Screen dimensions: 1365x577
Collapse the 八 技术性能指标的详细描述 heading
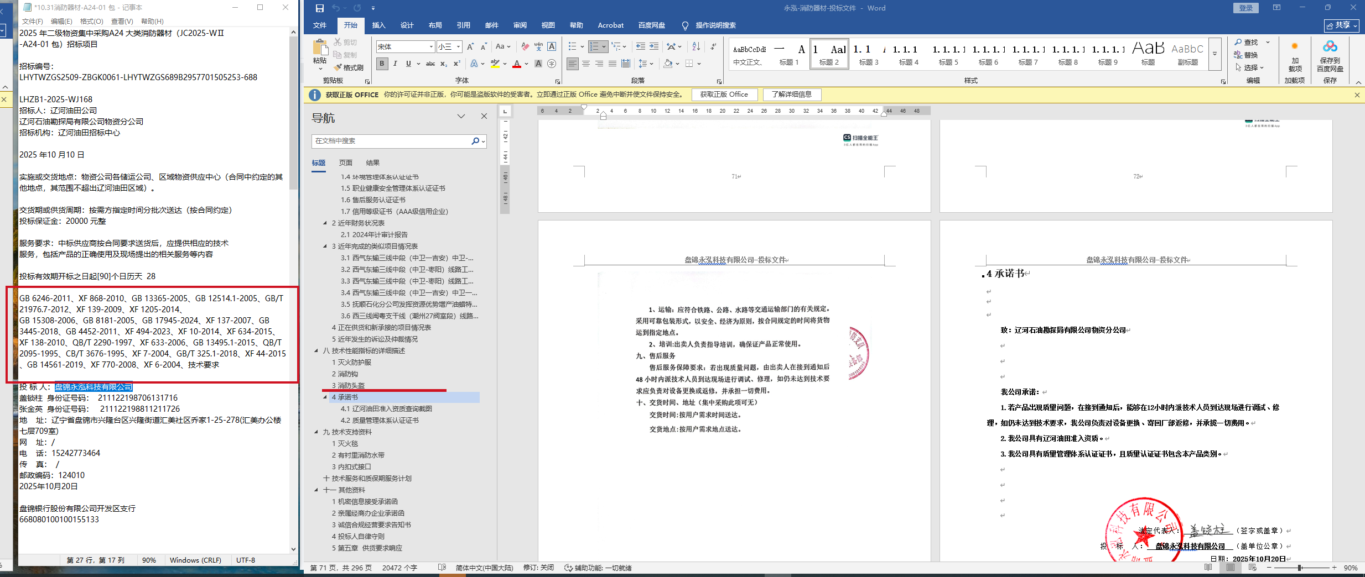point(316,351)
